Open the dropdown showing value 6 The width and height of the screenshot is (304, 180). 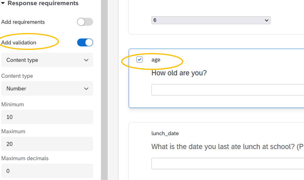click(211, 20)
